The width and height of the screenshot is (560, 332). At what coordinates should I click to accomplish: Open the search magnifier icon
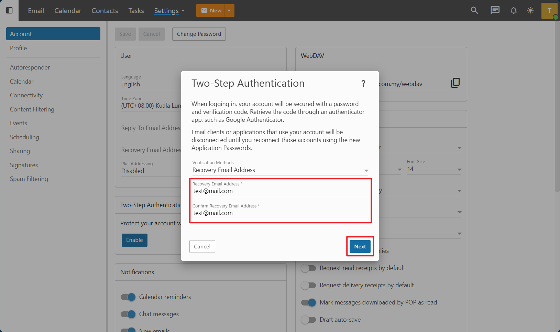pyautogui.click(x=474, y=10)
